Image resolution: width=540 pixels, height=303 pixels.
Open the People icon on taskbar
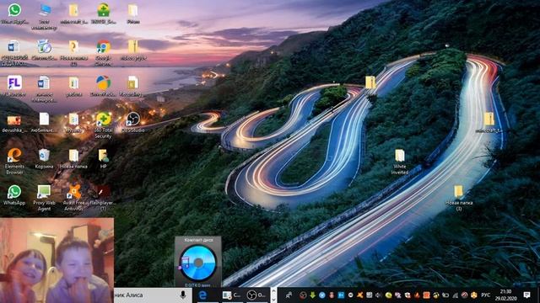tap(289, 295)
